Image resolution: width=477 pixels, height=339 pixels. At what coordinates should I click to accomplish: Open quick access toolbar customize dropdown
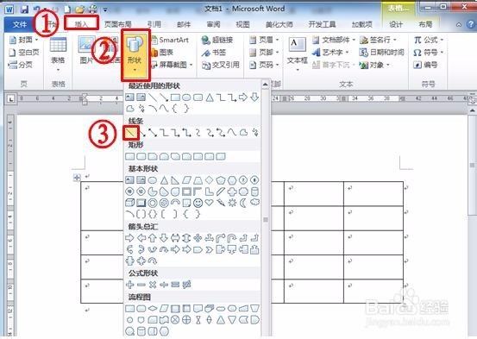tap(105, 9)
